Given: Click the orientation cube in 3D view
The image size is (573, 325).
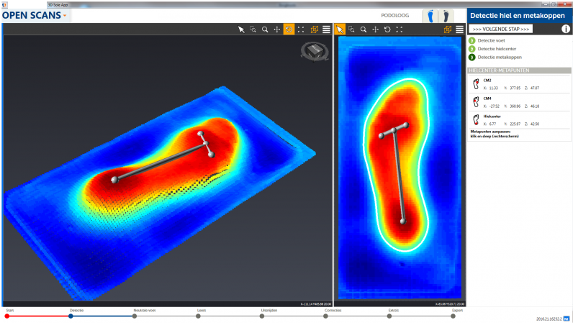Looking at the screenshot, I should pyautogui.click(x=315, y=50).
